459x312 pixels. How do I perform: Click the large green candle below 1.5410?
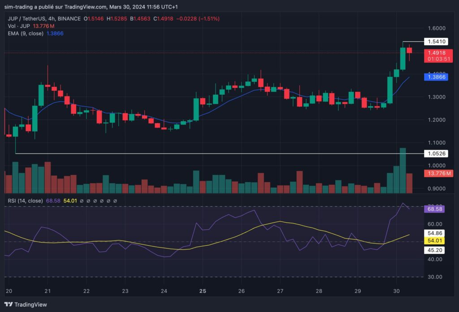pyautogui.click(x=403, y=59)
